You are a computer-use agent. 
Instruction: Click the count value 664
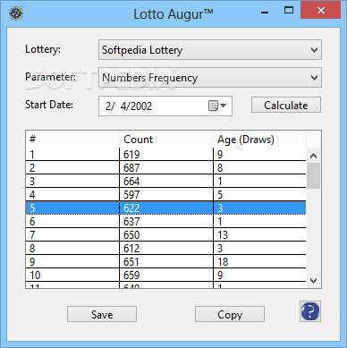(x=131, y=182)
